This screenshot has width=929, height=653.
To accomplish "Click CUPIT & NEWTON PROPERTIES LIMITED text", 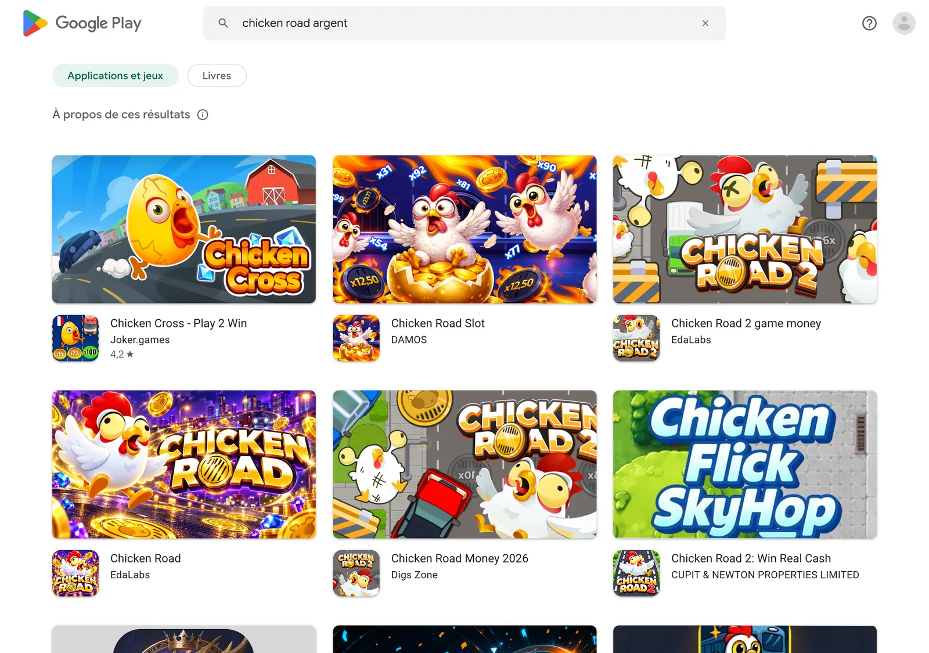I will click(x=765, y=575).
